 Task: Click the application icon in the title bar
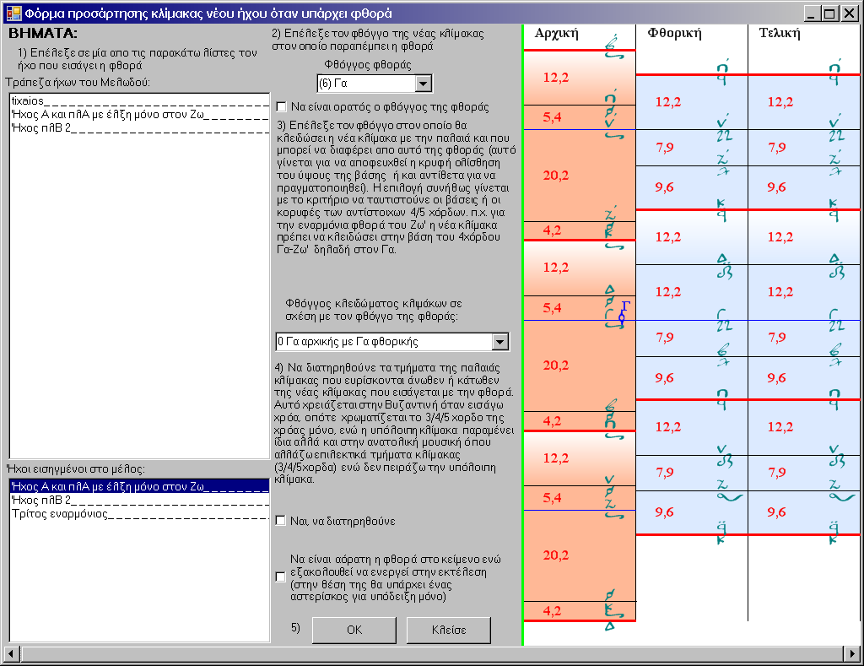pyautogui.click(x=13, y=13)
